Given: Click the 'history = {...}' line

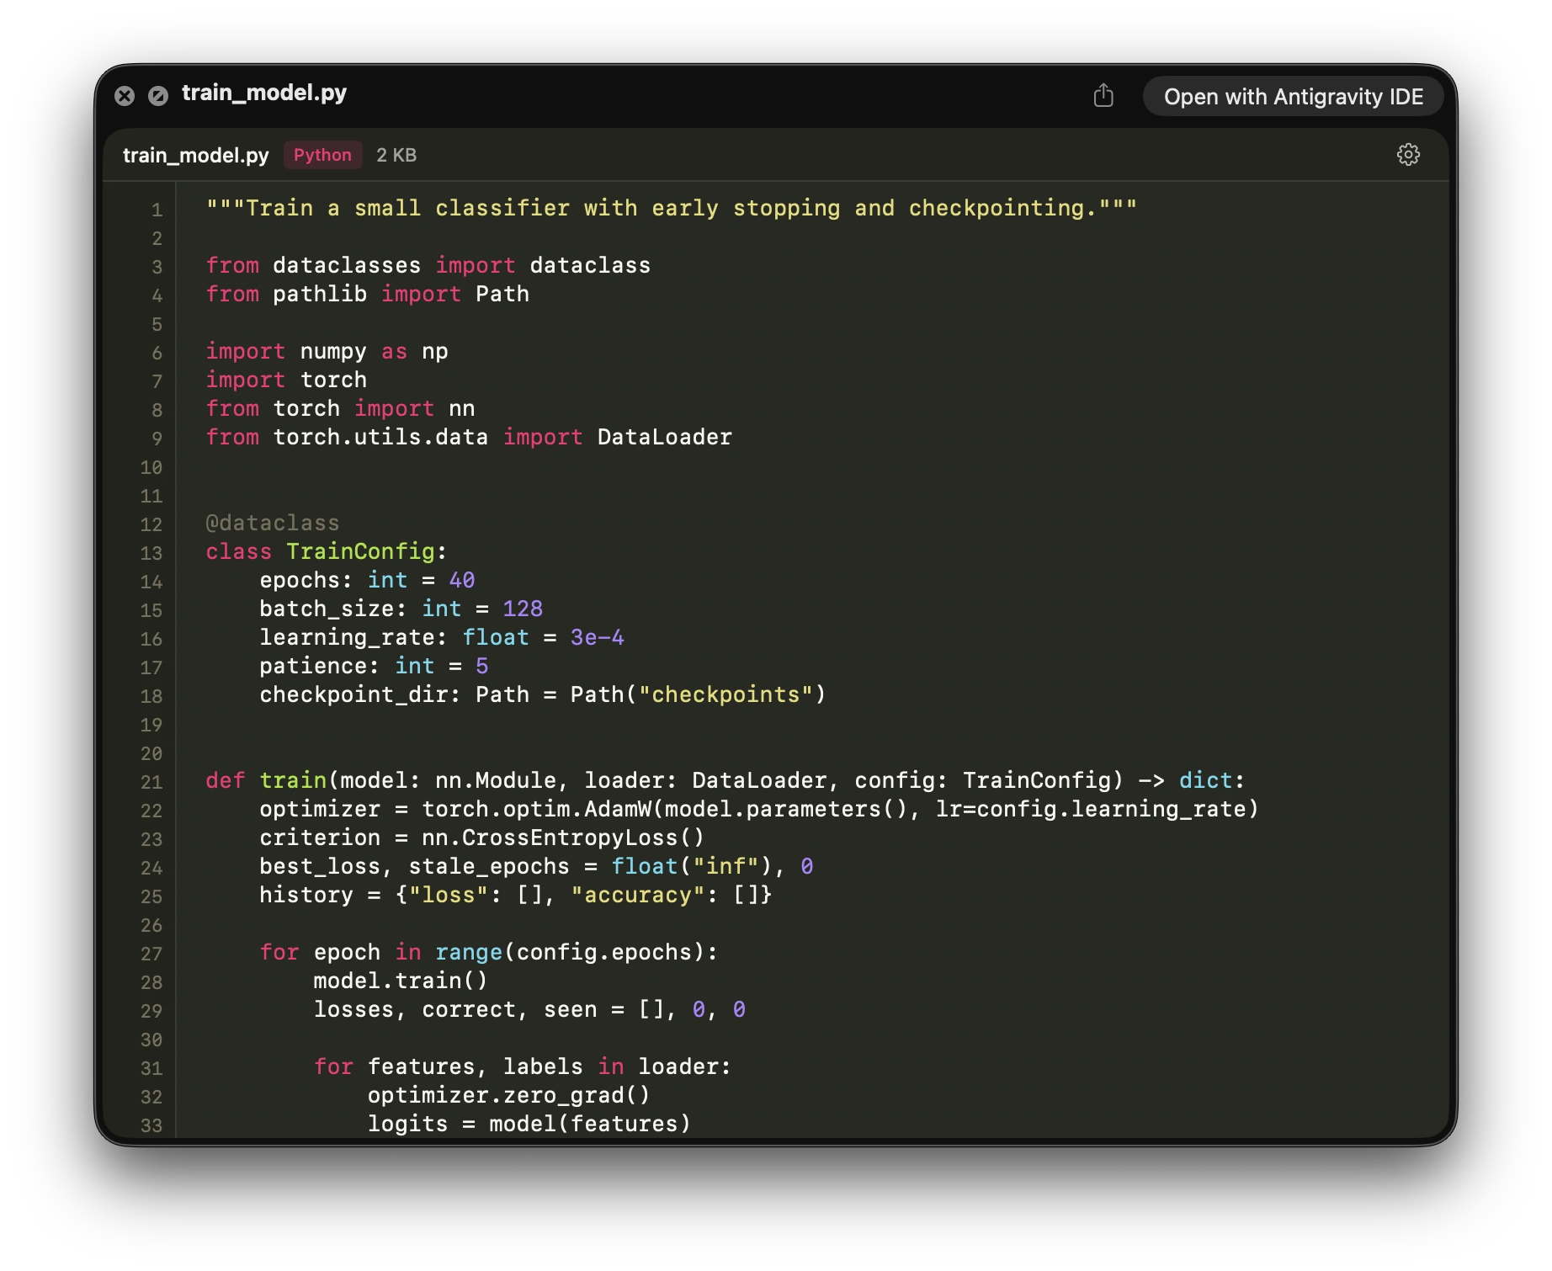Looking at the screenshot, I should click(516, 895).
